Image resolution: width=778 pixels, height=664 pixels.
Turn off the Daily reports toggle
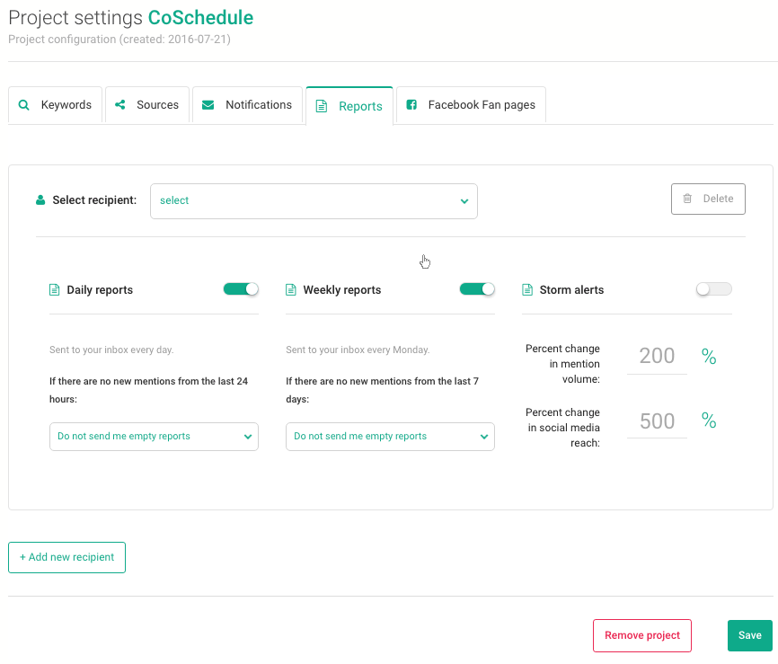(241, 289)
